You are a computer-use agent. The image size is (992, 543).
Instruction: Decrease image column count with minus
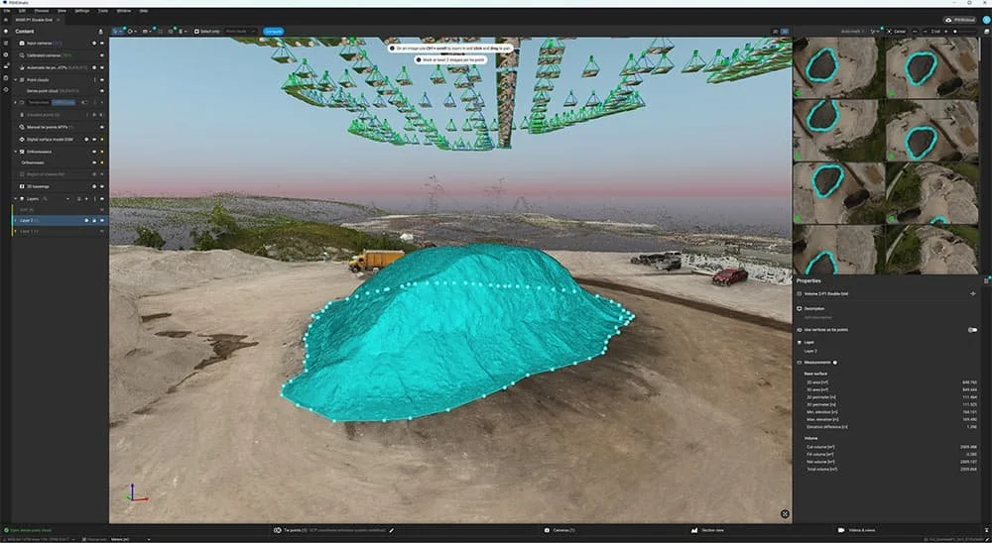point(927,31)
